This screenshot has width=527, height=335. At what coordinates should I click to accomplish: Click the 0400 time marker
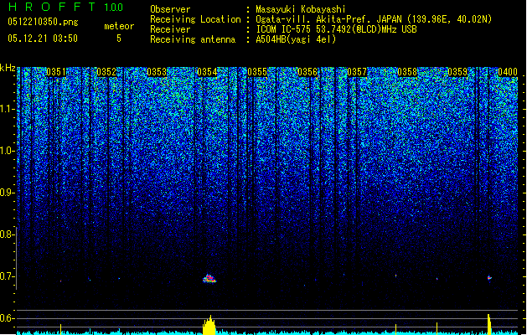[508, 72]
